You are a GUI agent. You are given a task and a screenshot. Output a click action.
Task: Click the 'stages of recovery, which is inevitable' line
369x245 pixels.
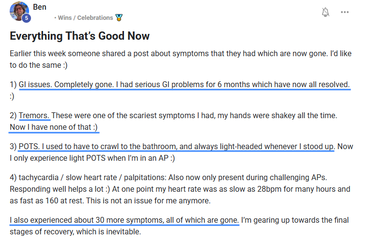(x=76, y=232)
